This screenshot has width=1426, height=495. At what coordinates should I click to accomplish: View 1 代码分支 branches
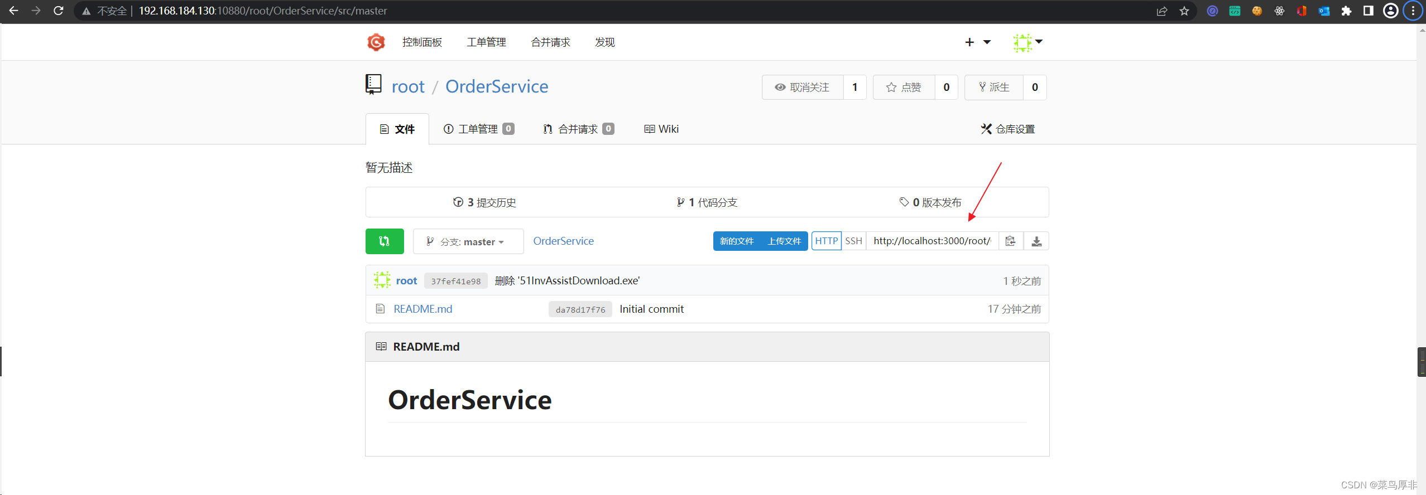pyautogui.click(x=707, y=202)
